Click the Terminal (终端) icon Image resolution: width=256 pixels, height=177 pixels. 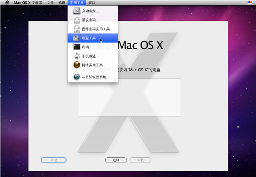pos(77,47)
